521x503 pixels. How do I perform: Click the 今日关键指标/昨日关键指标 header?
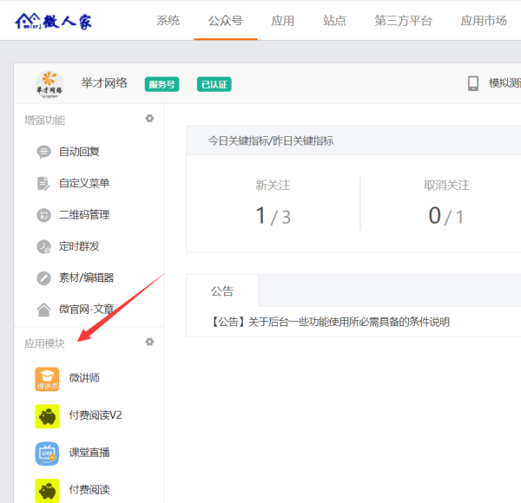[271, 141]
